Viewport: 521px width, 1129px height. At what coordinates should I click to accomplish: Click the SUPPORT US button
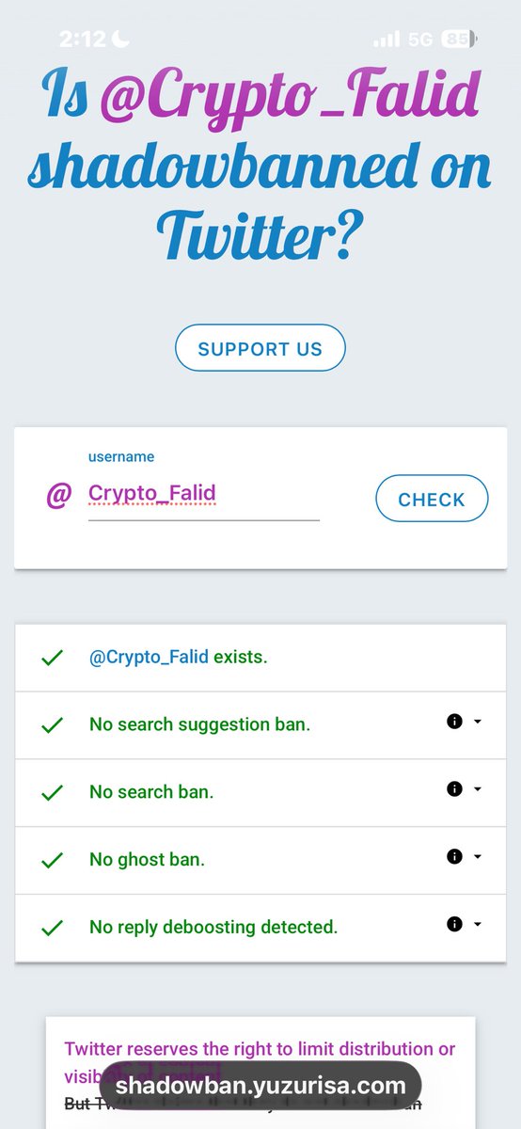pos(260,348)
